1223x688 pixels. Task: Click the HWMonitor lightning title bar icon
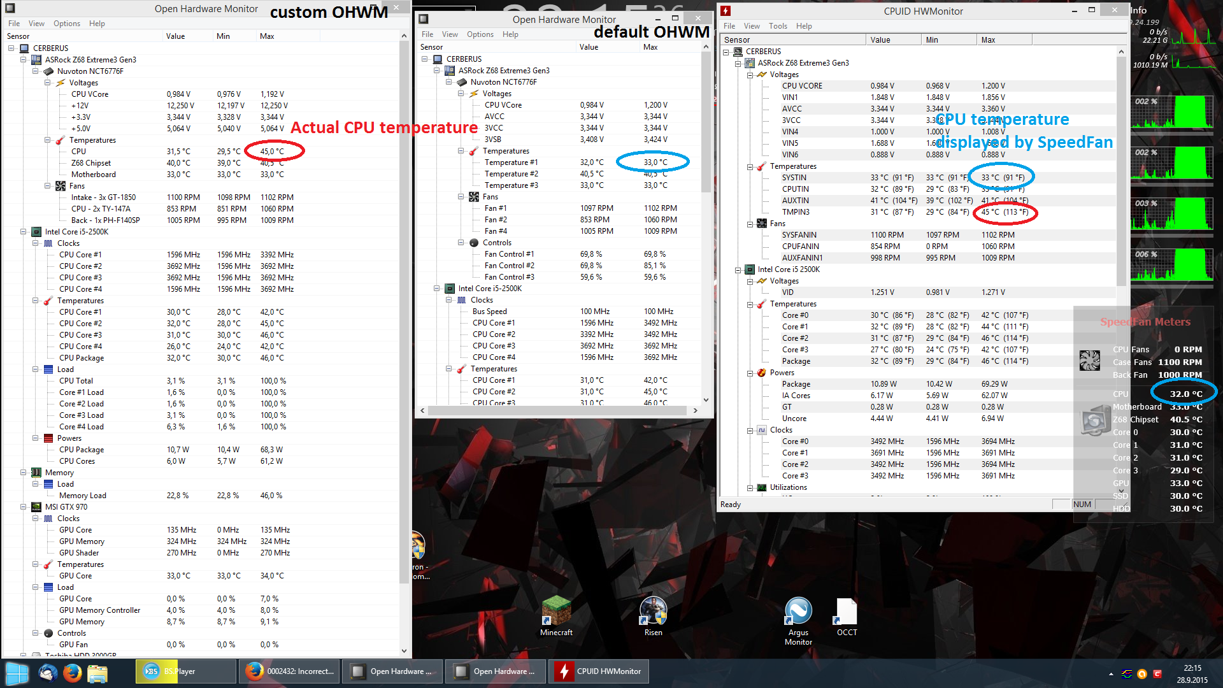[726, 11]
